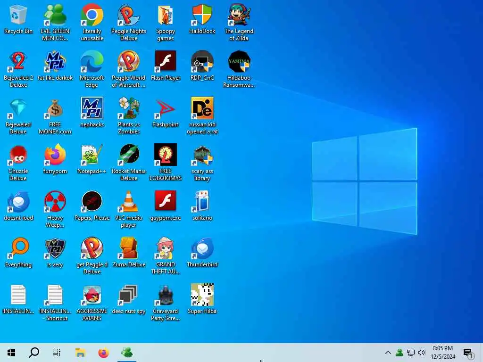Launch Firefox from the taskbar

coord(103,353)
